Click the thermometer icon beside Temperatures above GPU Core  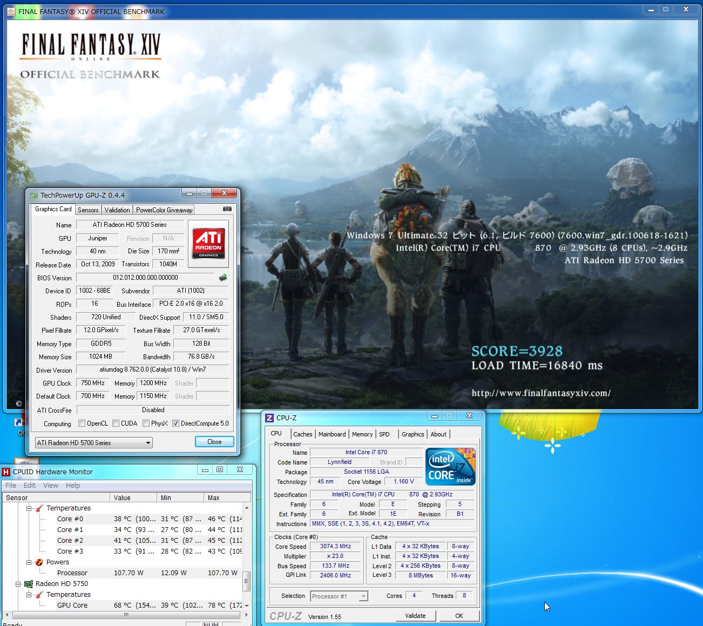[39, 595]
